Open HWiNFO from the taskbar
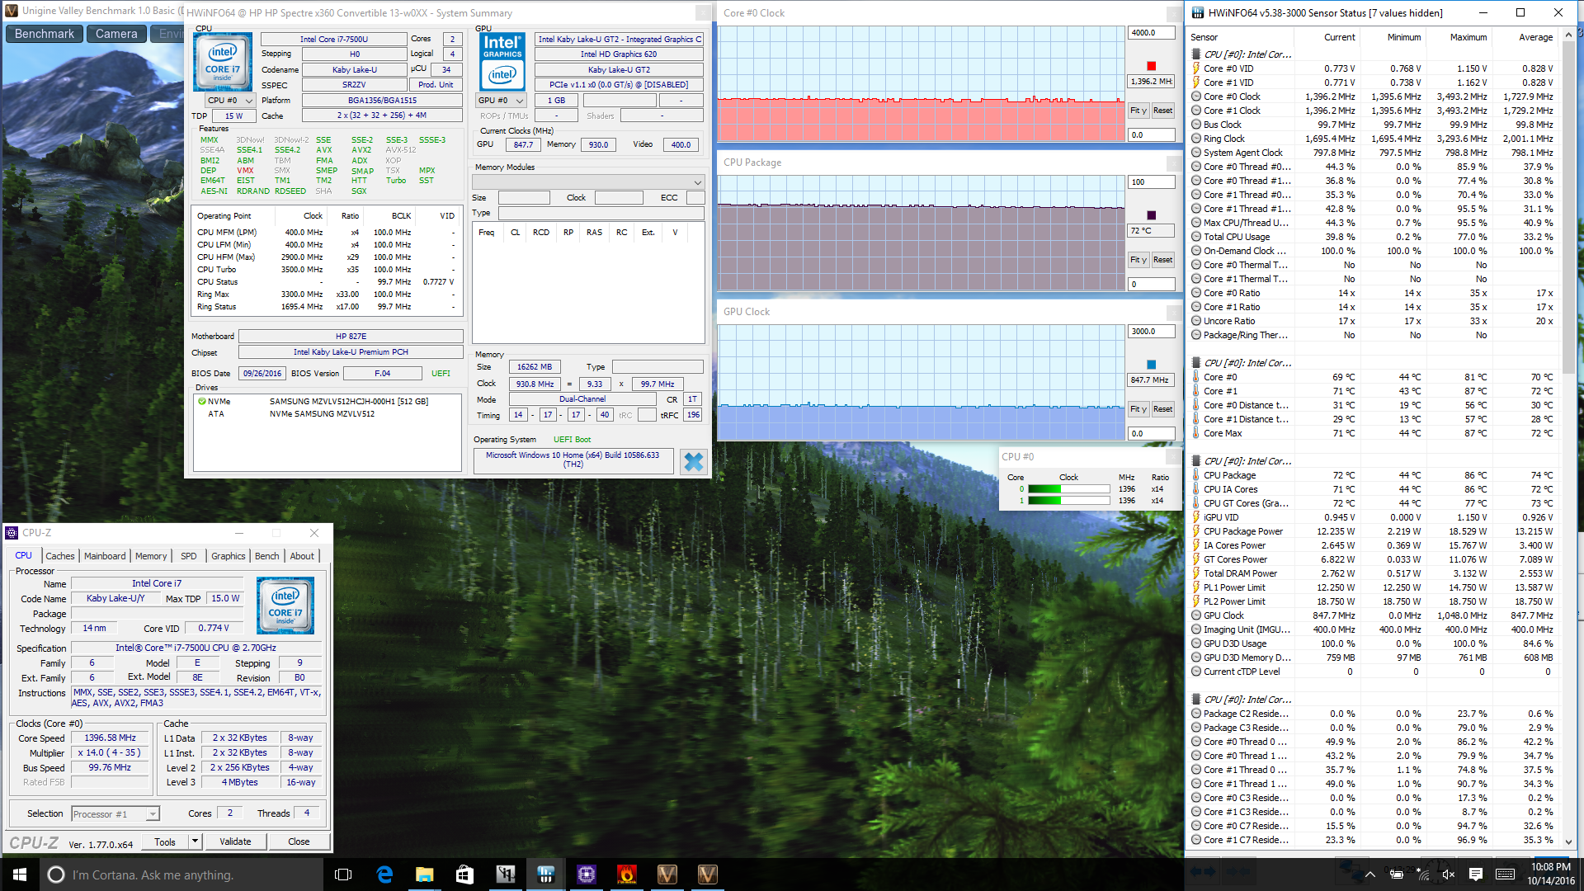Viewport: 1584px width, 891px height. 545,874
